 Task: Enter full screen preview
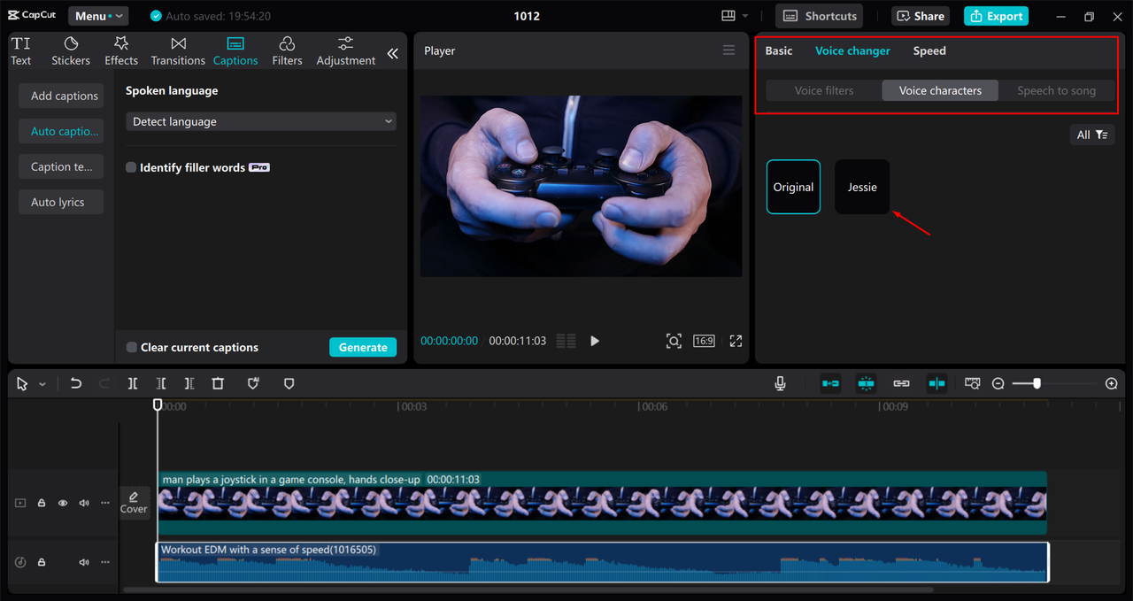click(736, 341)
